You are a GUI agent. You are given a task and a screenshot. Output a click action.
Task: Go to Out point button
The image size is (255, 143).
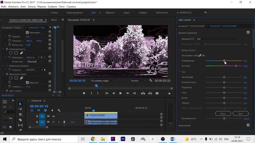[x=134, y=93]
